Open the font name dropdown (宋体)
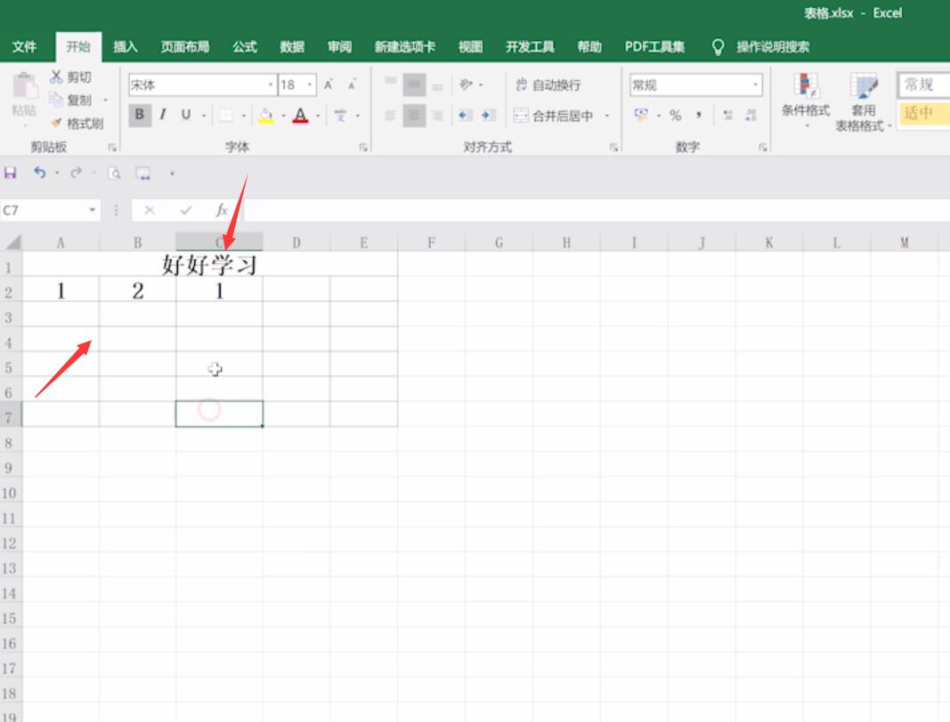This screenshot has width=950, height=722. pyautogui.click(x=270, y=85)
